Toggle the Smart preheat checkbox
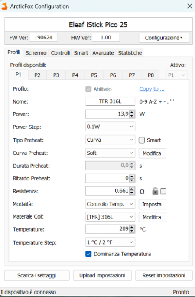Viewport: 195px width, 297px height. pos(142,140)
